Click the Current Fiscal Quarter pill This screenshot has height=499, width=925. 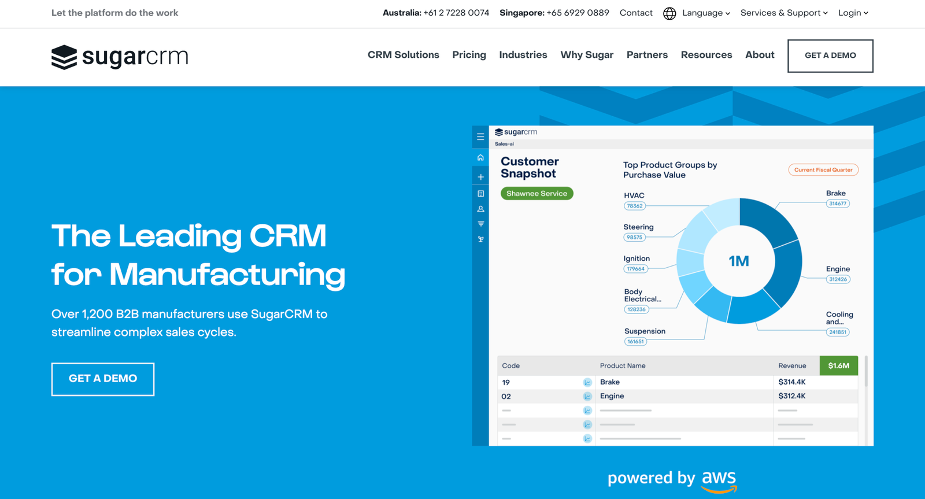(823, 170)
